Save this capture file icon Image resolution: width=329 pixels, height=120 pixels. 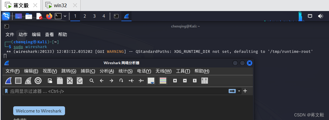tap(60, 81)
